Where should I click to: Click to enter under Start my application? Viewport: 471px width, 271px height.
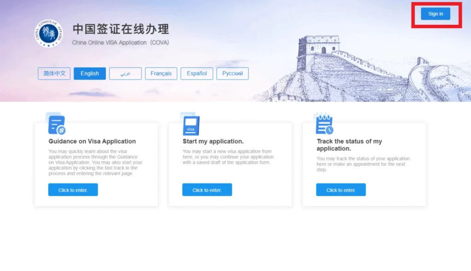click(x=207, y=190)
